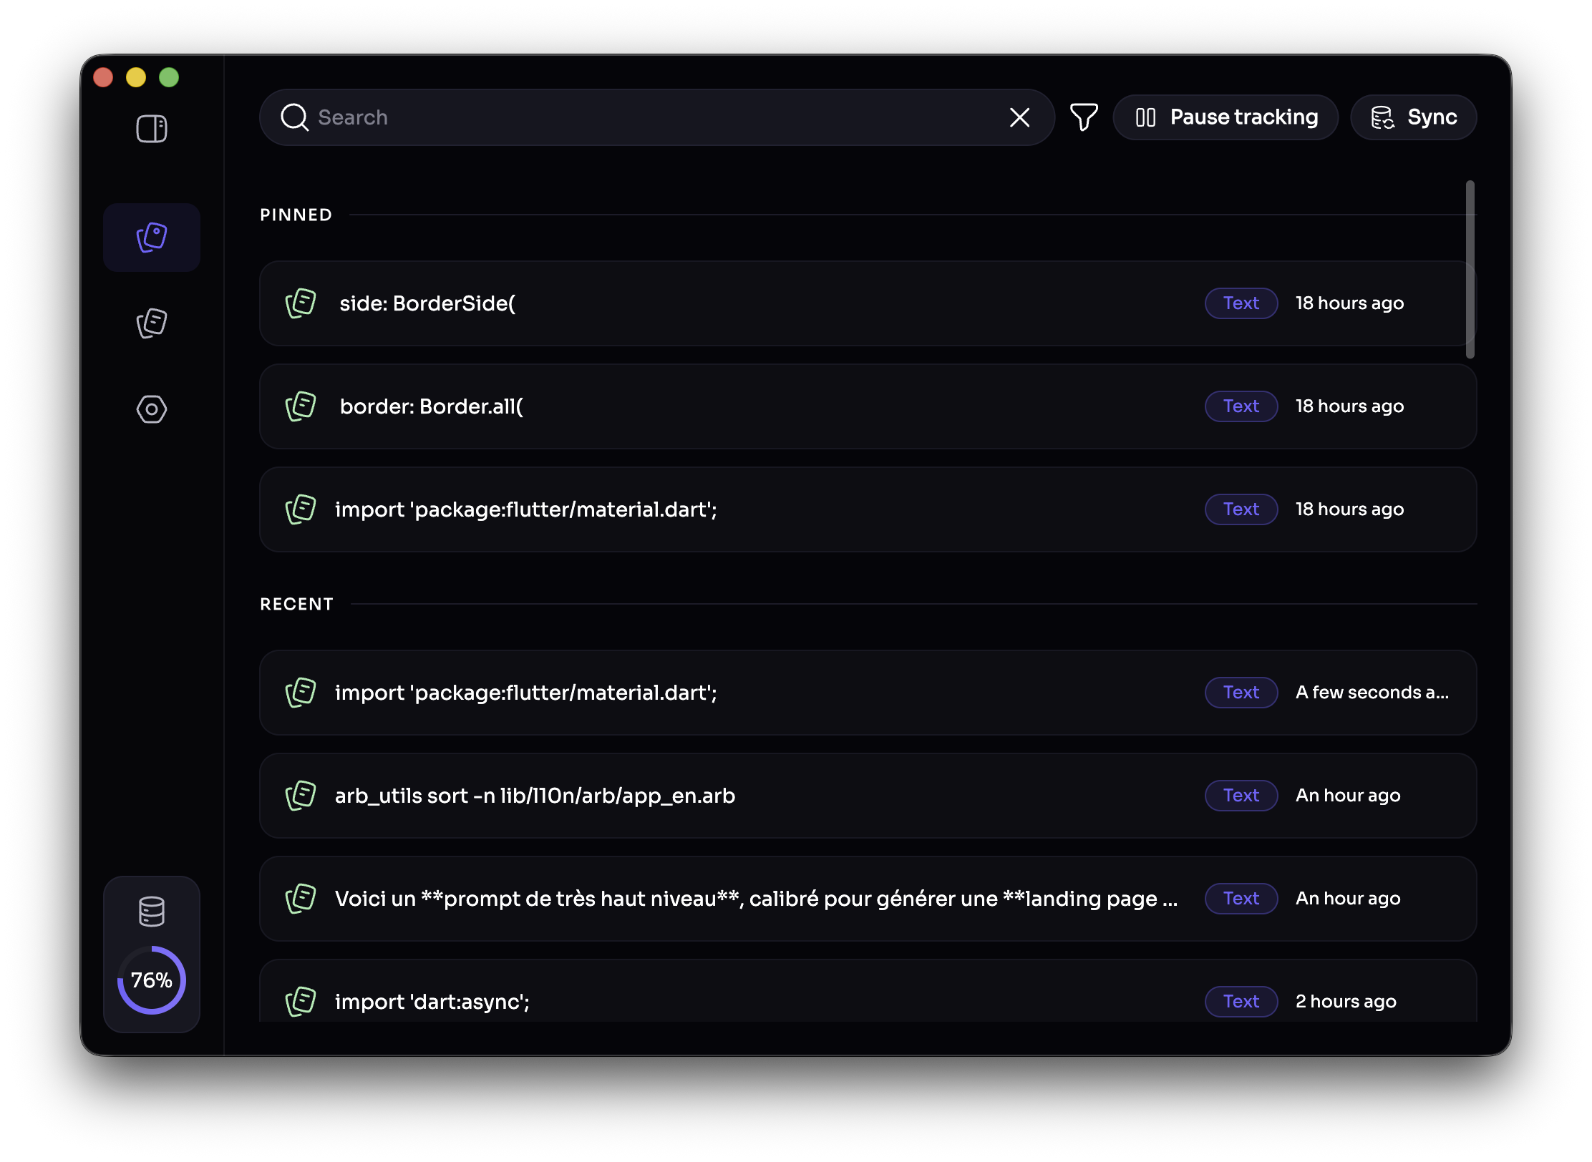This screenshot has width=1592, height=1162.
Task: Click the 76% storage progress ring
Action: [x=151, y=980]
